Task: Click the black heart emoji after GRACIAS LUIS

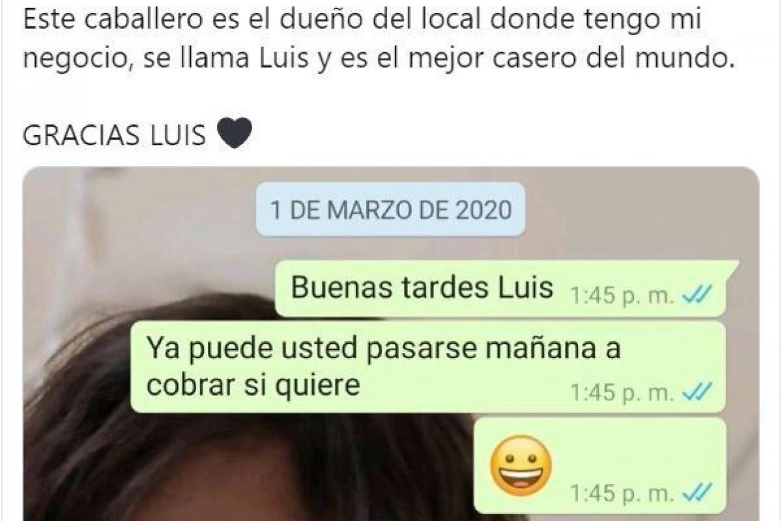Action: point(232,135)
